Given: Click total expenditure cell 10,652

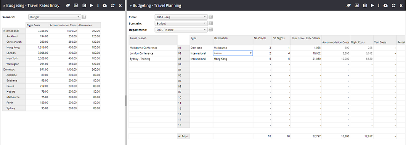Looking at the screenshot, I should 306,53.
